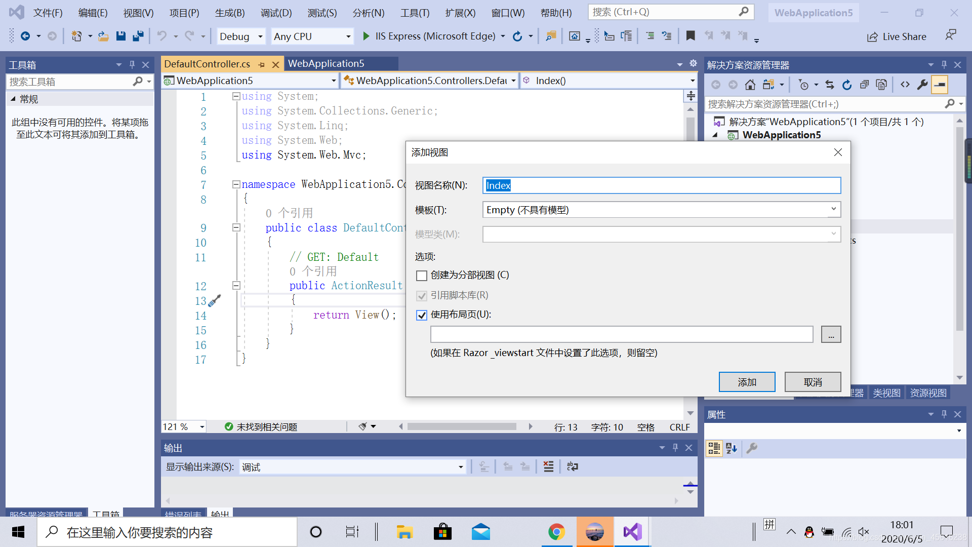The width and height of the screenshot is (972, 547).
Task: Click the Open File folder icon
Action: [103, 36]
